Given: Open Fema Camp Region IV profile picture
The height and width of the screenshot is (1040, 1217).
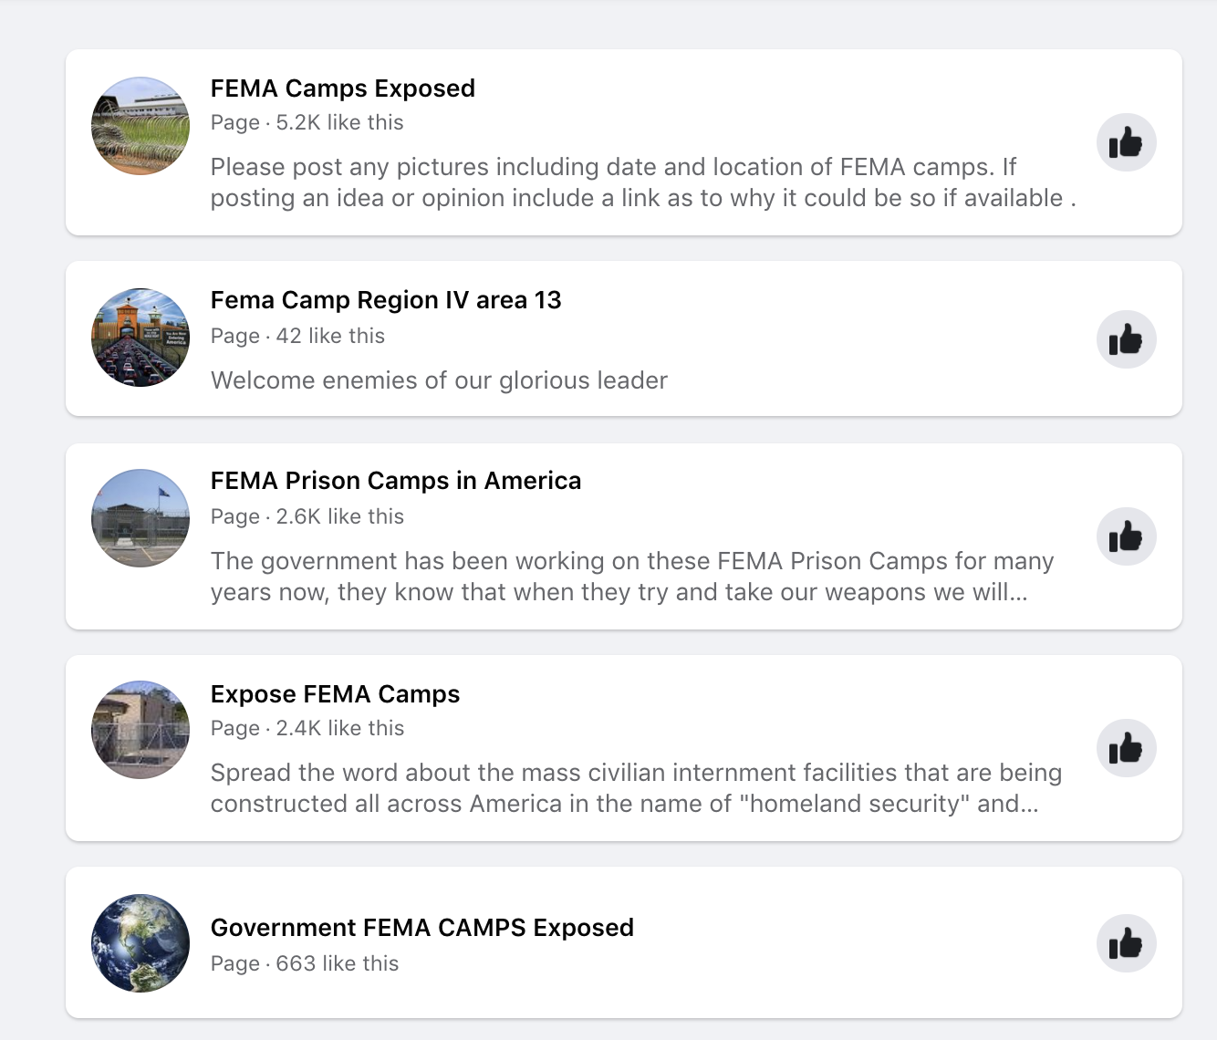Looking at the screenshot, I should point(140,338).
